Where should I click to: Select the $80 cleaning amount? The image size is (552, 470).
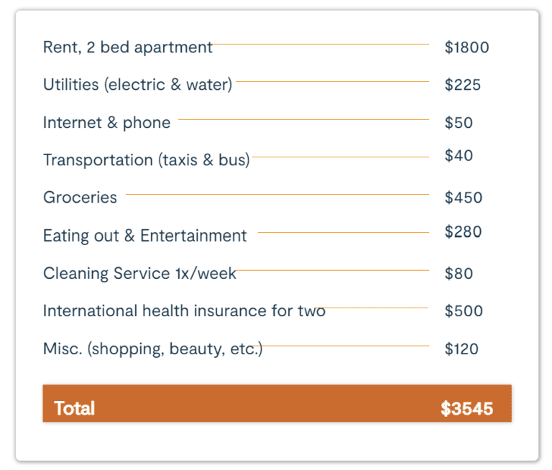459,273
